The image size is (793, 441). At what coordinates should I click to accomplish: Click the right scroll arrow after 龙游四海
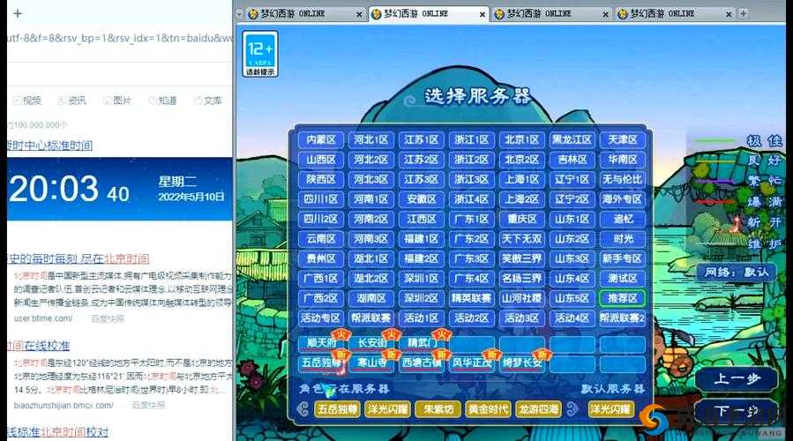[572, 408]
